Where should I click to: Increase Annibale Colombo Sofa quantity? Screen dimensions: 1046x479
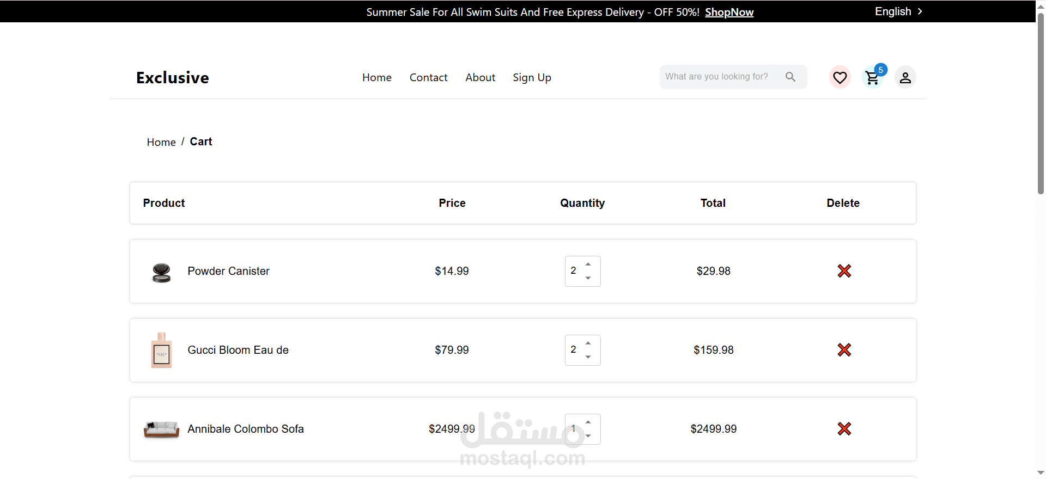click(x=588, y=422)
